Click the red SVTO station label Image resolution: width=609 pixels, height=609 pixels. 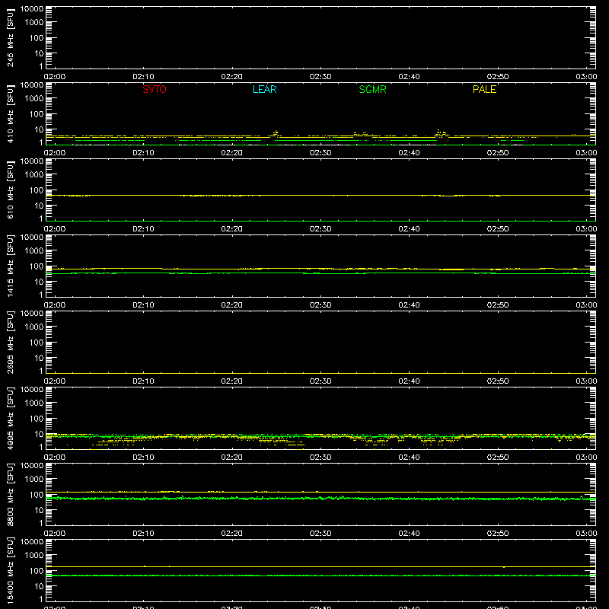tap(155, 89)
